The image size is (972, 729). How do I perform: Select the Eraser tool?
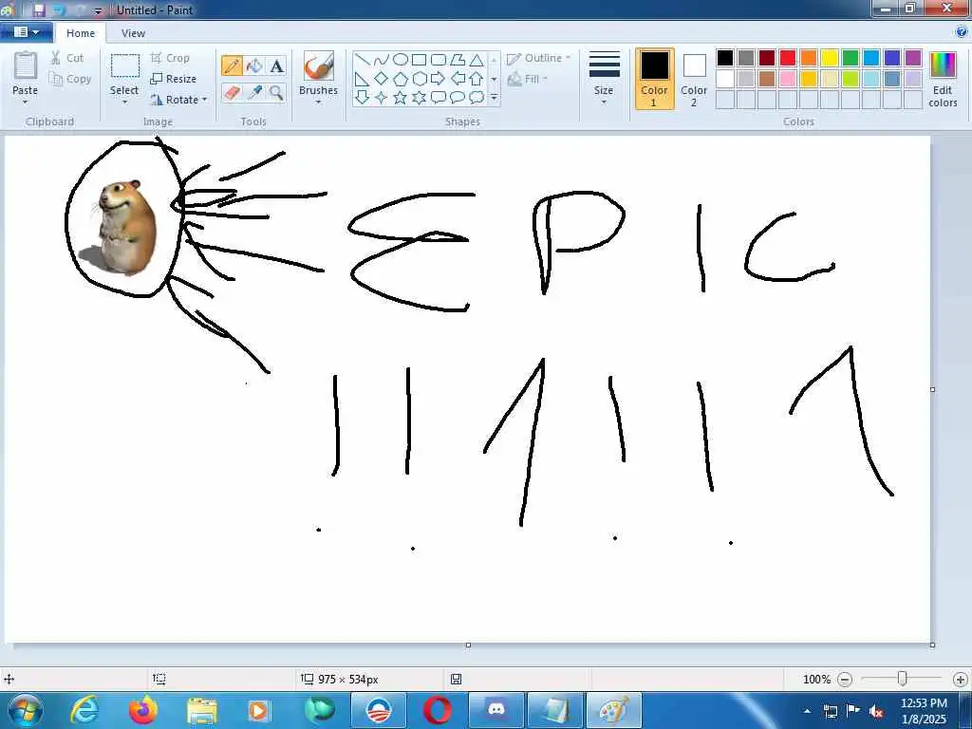[232, 92]
